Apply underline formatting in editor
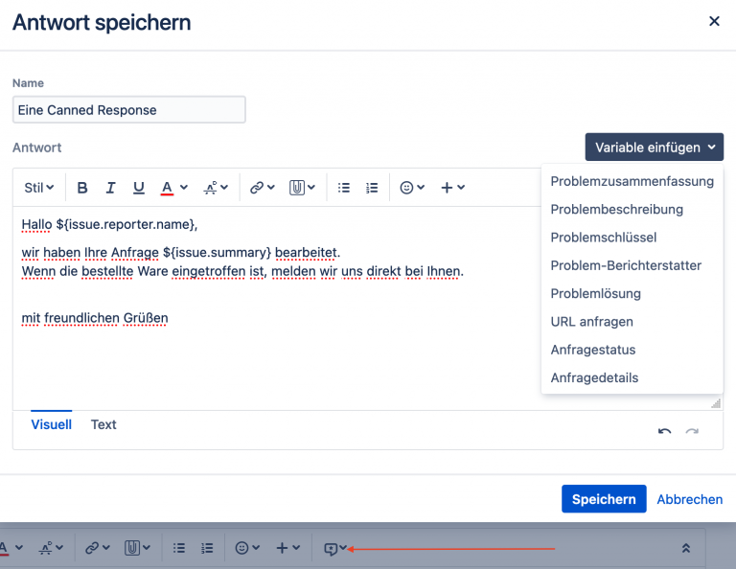Screen dimensions: 736x569 click(x=139, y=188)
